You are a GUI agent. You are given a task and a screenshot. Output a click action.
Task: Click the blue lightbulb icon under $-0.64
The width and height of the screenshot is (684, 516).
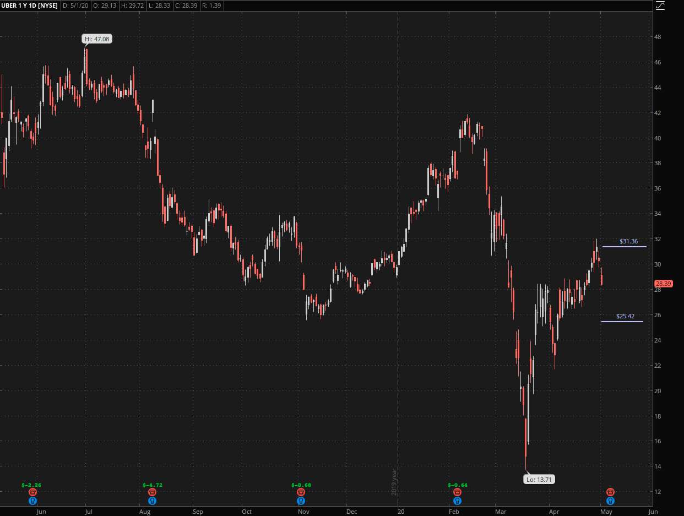pyautogui.click(x=457, y=501)
